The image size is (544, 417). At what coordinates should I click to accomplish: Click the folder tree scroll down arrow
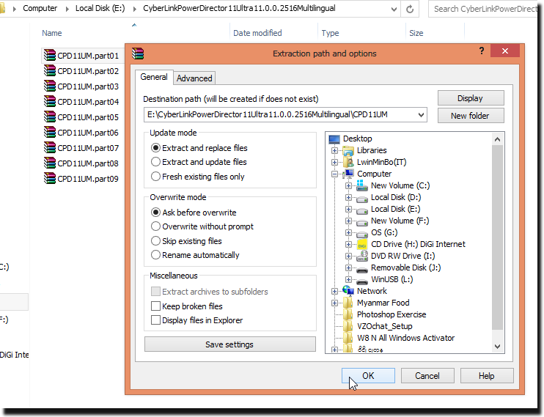[x=497, y=346]
